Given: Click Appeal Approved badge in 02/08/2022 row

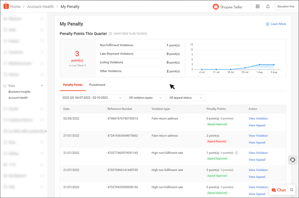Looking at the screenshot, I should pos(217,124).
